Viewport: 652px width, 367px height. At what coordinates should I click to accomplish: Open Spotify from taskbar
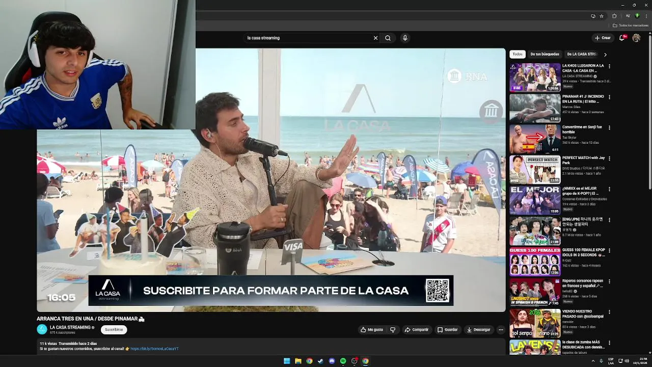[x=343, y=361]
